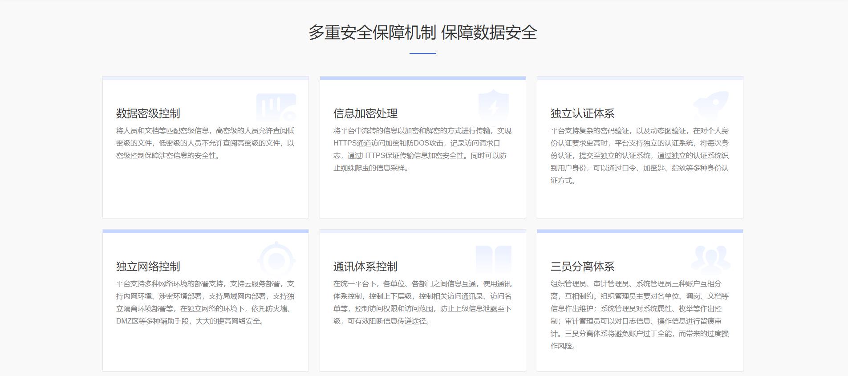
Task: Click the circular target icon in 独立网络控制 card
Action: pos(276,259)
